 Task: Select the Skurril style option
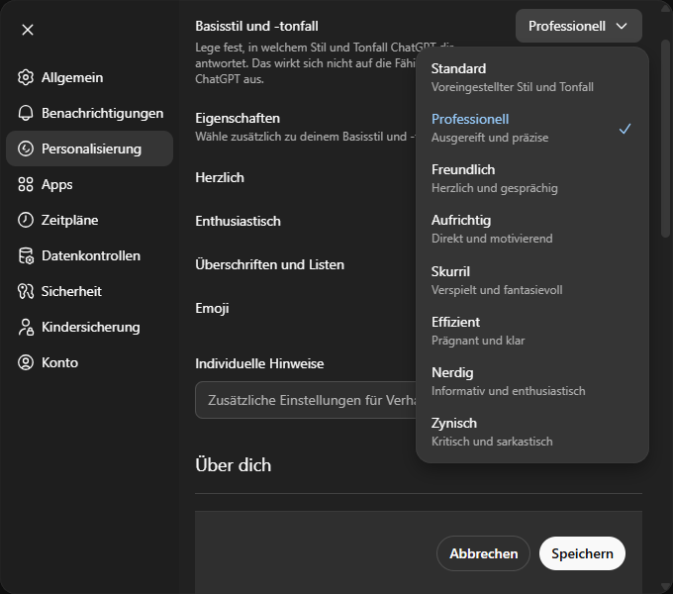click(532, 281)
